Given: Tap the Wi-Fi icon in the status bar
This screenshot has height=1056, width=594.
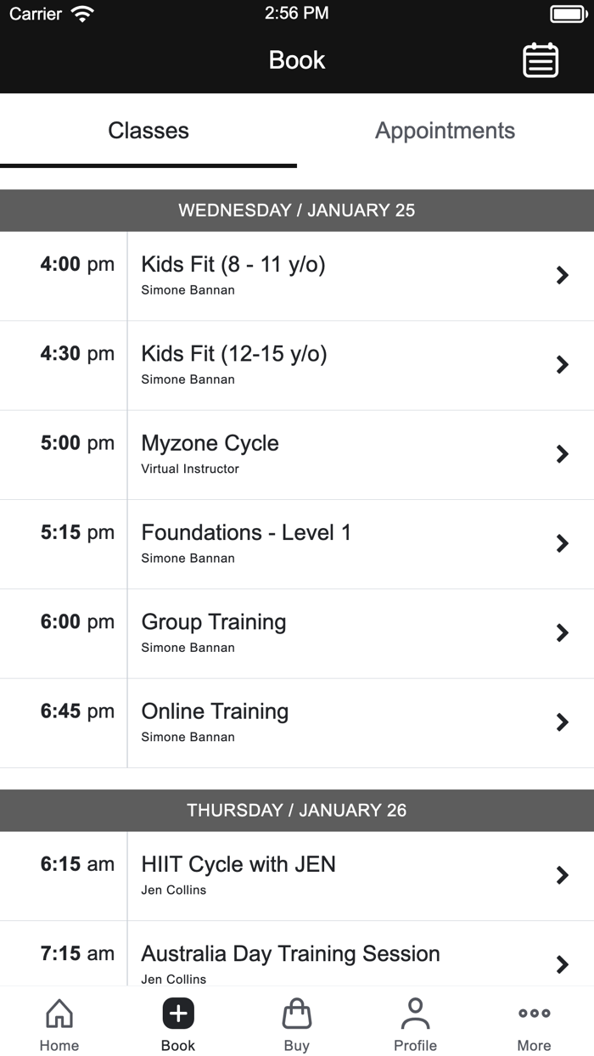Looking at the screenshot, I should pos(82,13).
